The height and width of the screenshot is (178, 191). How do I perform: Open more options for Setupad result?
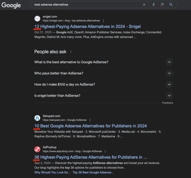[x=90, y=120]
